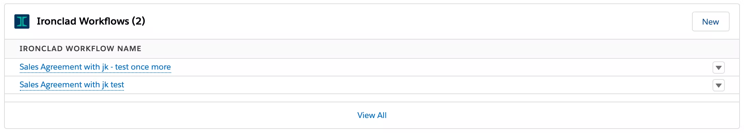The width and height of the screenshot is (744, 133).
Task: View all Ironclad workflows in related list
Action: click(372, 115)
